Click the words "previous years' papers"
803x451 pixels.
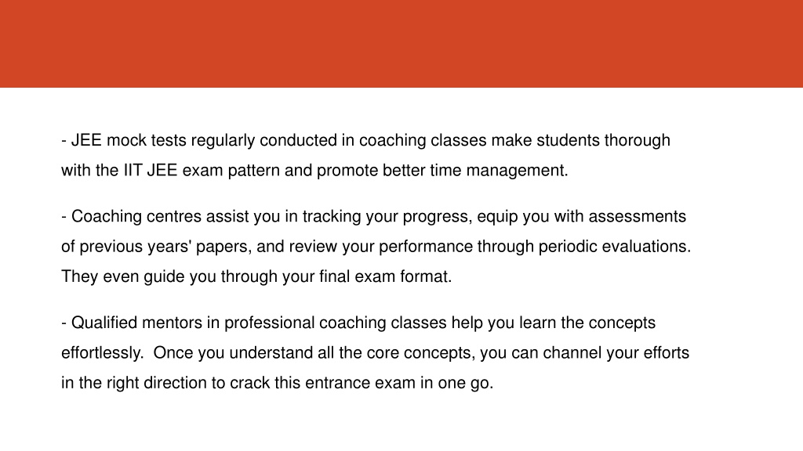coord(165,247)
